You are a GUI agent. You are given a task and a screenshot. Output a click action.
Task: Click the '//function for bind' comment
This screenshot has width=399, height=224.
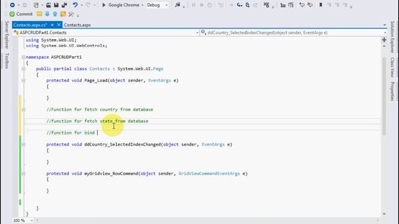(x=70, y=133)
